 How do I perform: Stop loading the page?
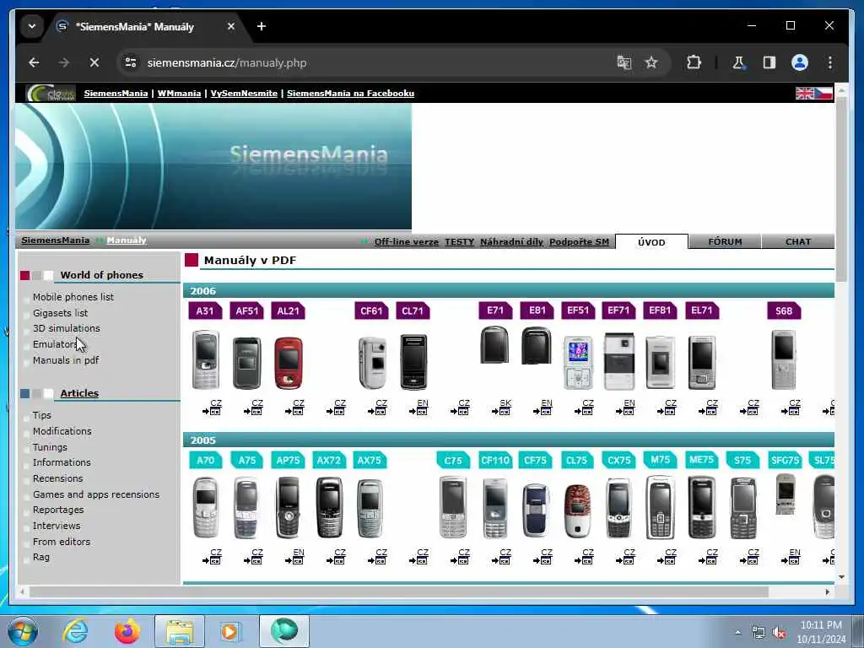94,62
